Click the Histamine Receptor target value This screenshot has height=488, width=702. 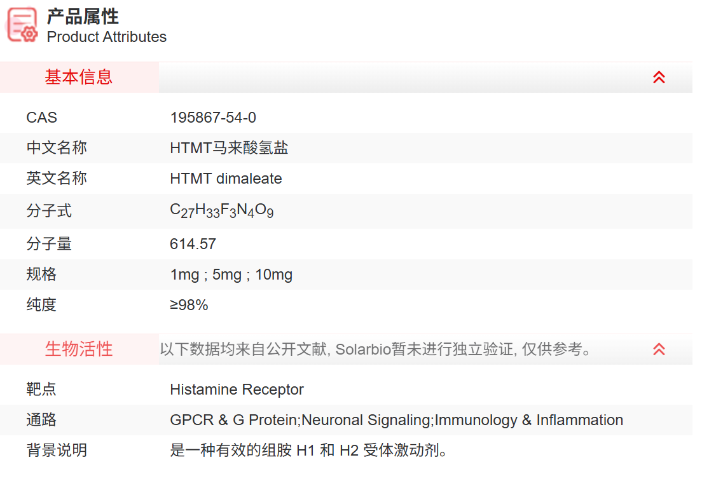click(237, 390)
